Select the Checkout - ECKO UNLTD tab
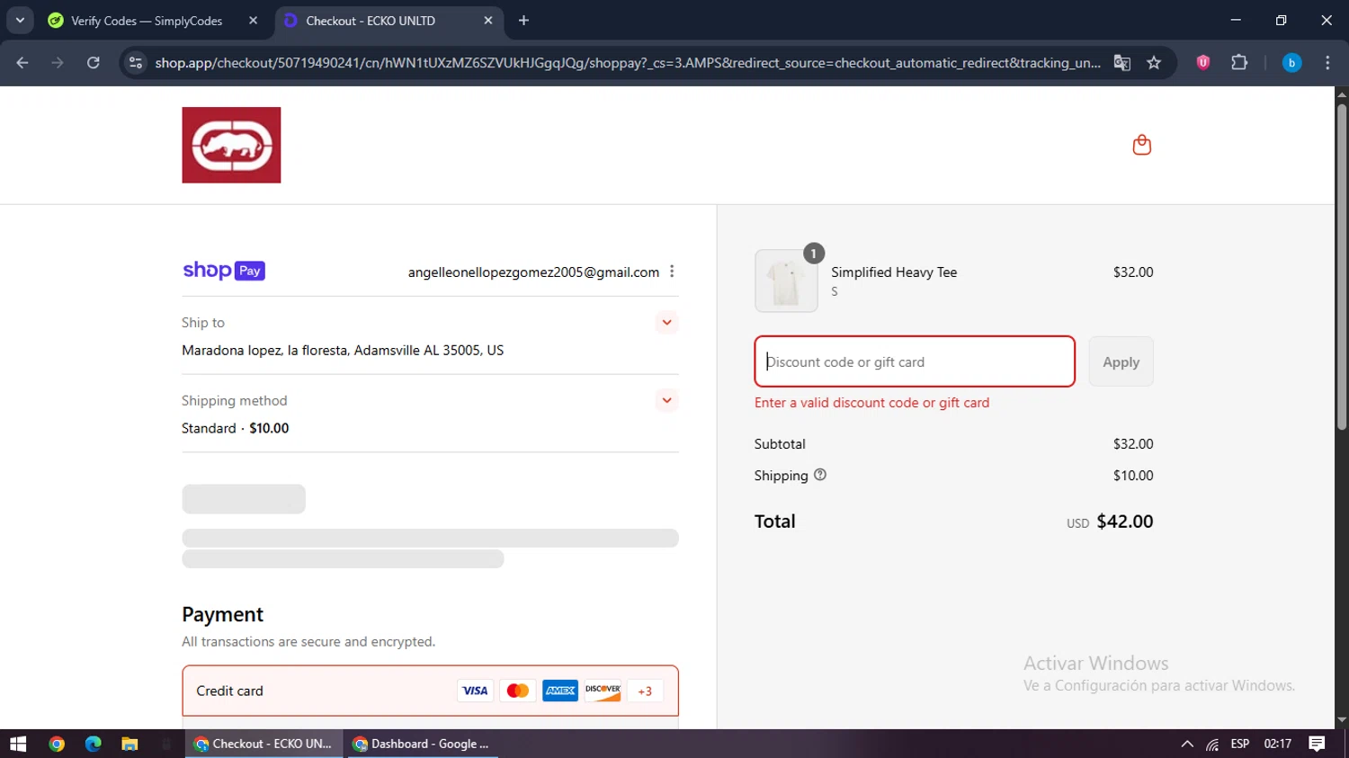The height and width of the screenshot is (758, 1349). [x=389, y=20]
